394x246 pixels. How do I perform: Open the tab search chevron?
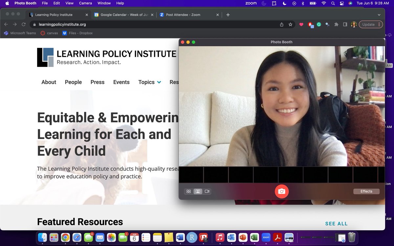point(379,14)
